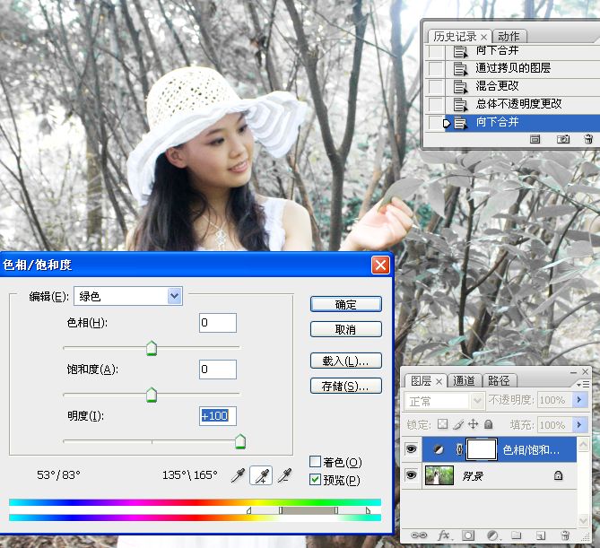Select the 背景 layer thumbnail
This screenshot has width=600, height=548.
tap(439, 475)
